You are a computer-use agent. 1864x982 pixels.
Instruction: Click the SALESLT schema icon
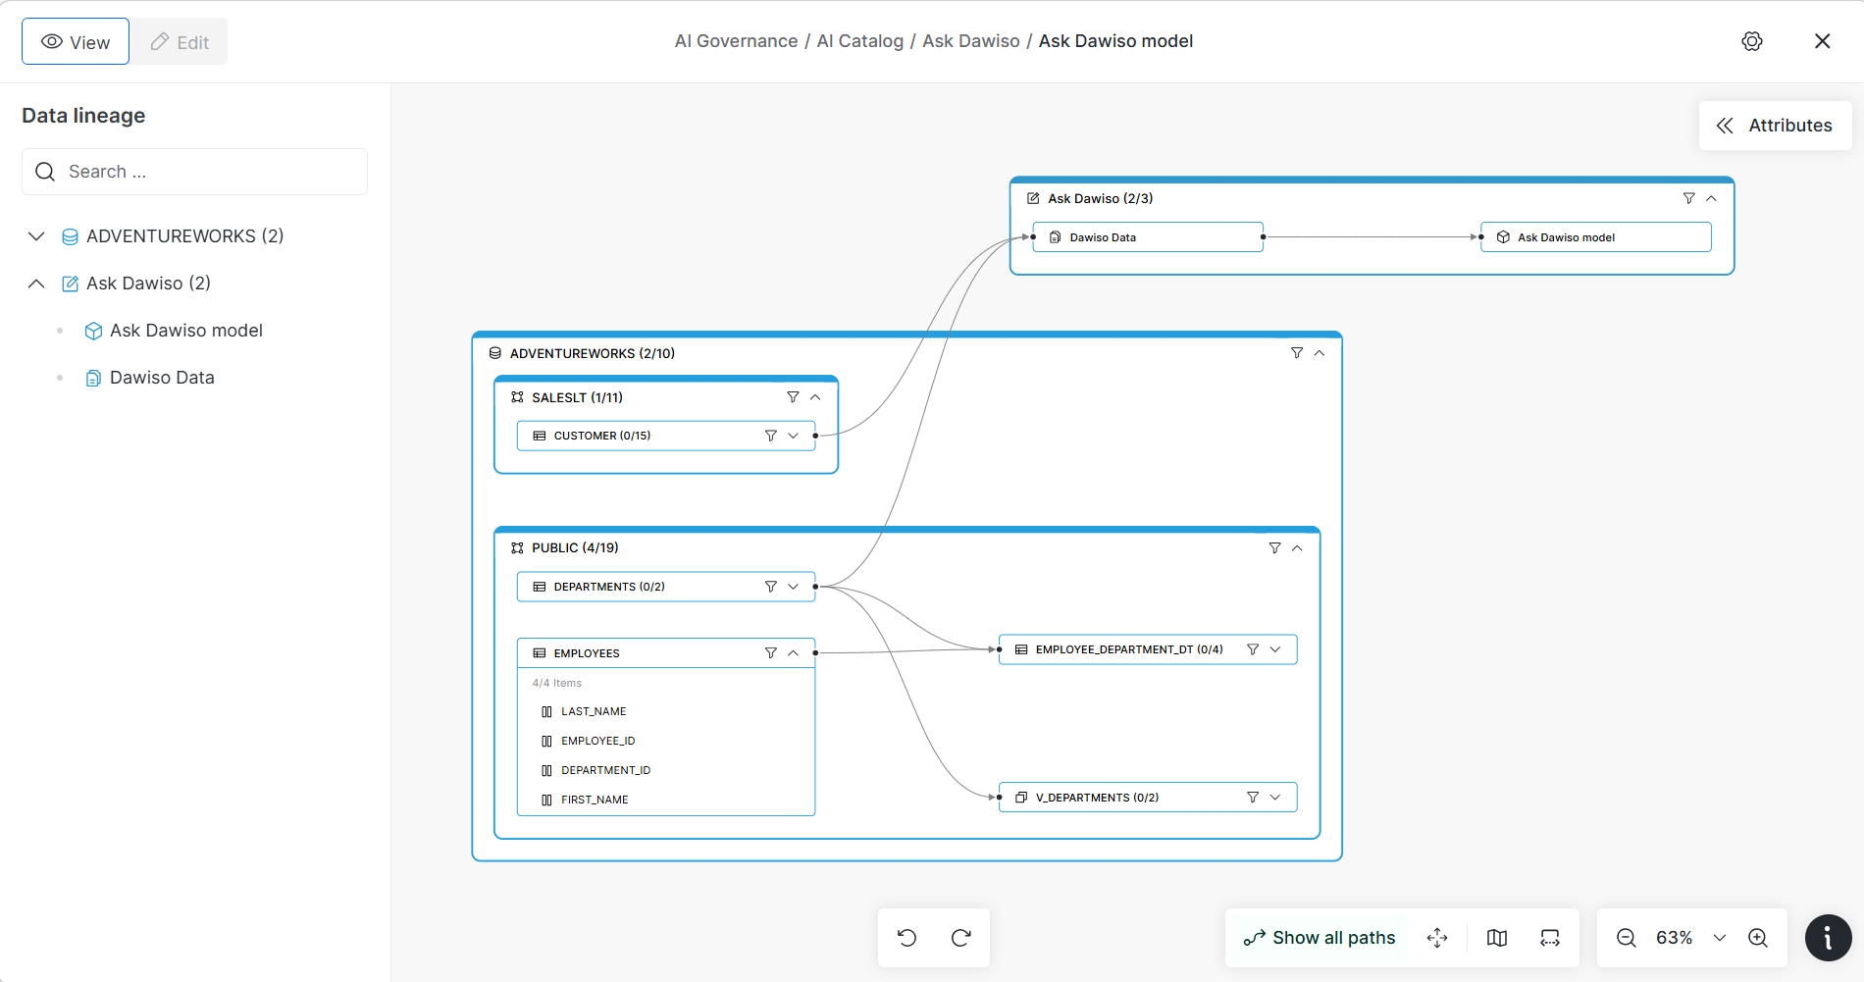(x=517, y=397)
